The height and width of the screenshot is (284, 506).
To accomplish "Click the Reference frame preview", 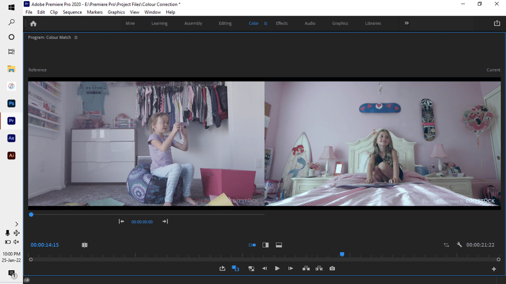I will pyautogui.click(x=146, y=144).
